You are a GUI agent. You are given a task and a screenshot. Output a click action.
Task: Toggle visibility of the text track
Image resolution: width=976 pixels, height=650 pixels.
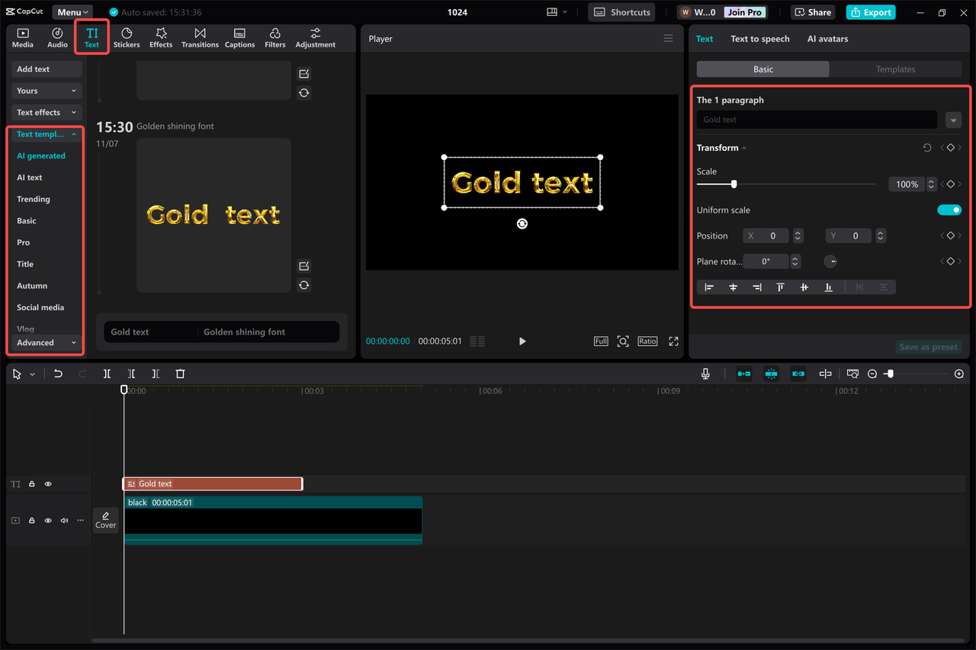pyautogui.click(x=47, y=484)
